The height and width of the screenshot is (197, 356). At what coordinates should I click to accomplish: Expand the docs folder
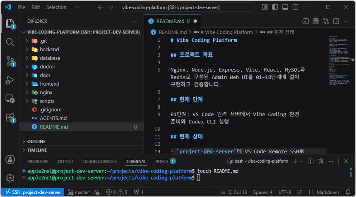[x=82, y=75]
